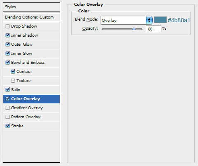Toggle the Inner Glow checkbox

[7, 54]
